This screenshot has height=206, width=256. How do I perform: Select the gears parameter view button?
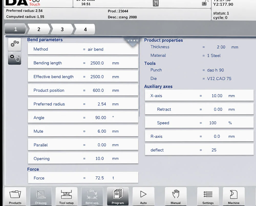click(15, 44)
